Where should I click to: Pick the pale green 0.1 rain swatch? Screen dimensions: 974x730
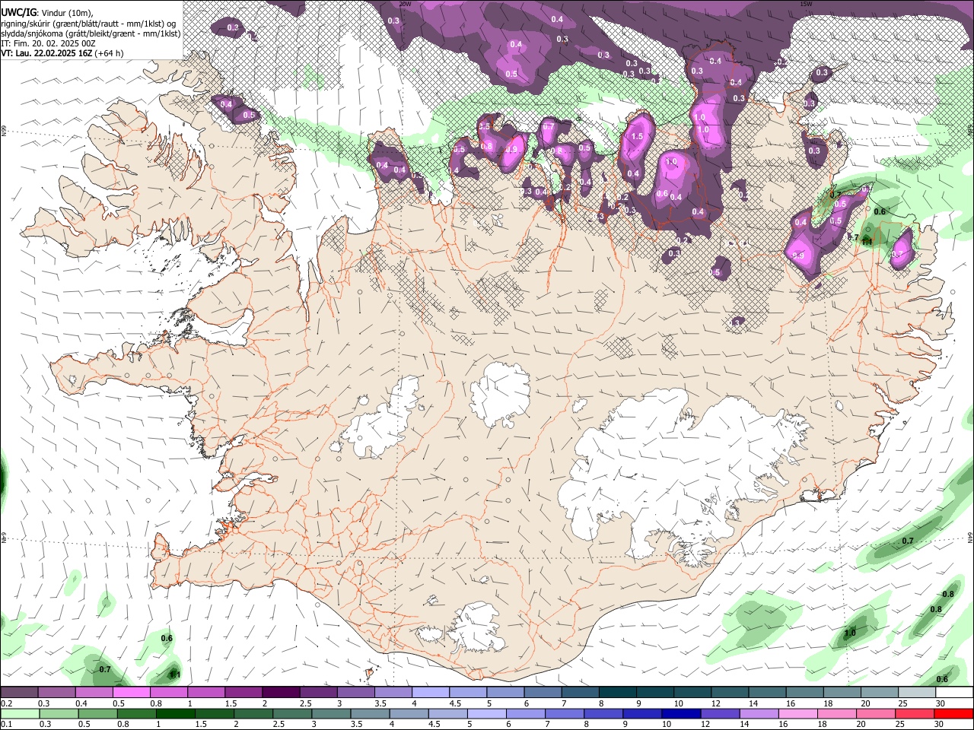coord(19,713)
